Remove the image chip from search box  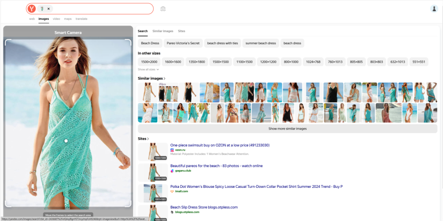click(x=48, y=9)
